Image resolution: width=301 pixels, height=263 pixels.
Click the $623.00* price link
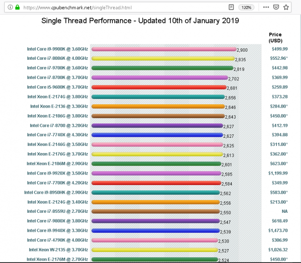tap(279, 164)
